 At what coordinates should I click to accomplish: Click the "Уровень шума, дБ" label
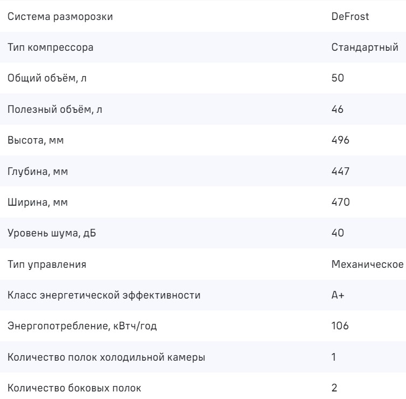(54, 233)
